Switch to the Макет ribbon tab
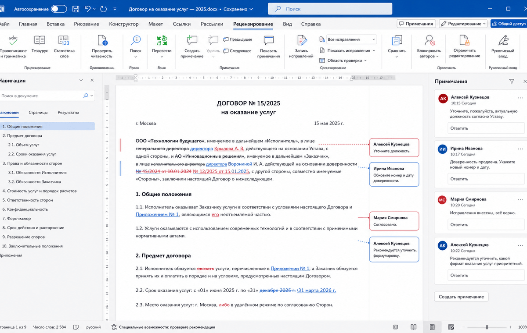 coord(155,24)
